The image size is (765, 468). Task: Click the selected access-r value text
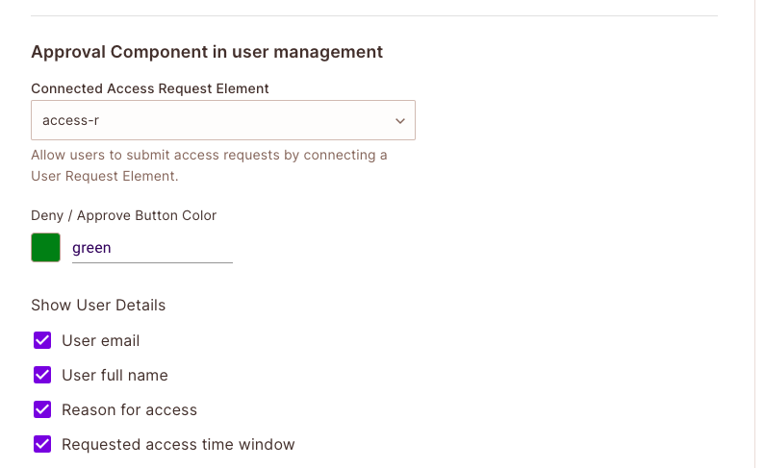coord(65,121)
